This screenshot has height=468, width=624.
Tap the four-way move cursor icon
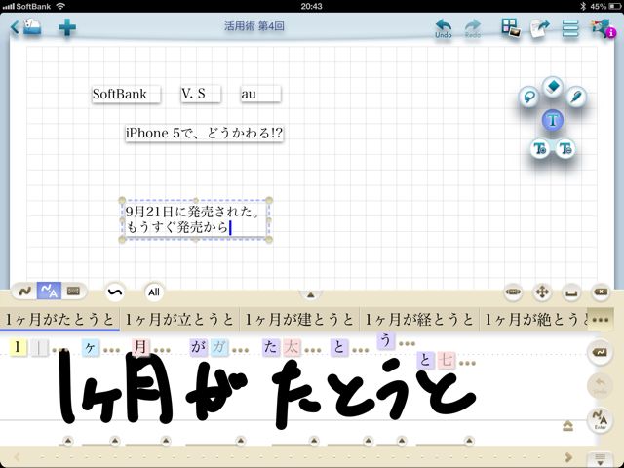point(542,292)
